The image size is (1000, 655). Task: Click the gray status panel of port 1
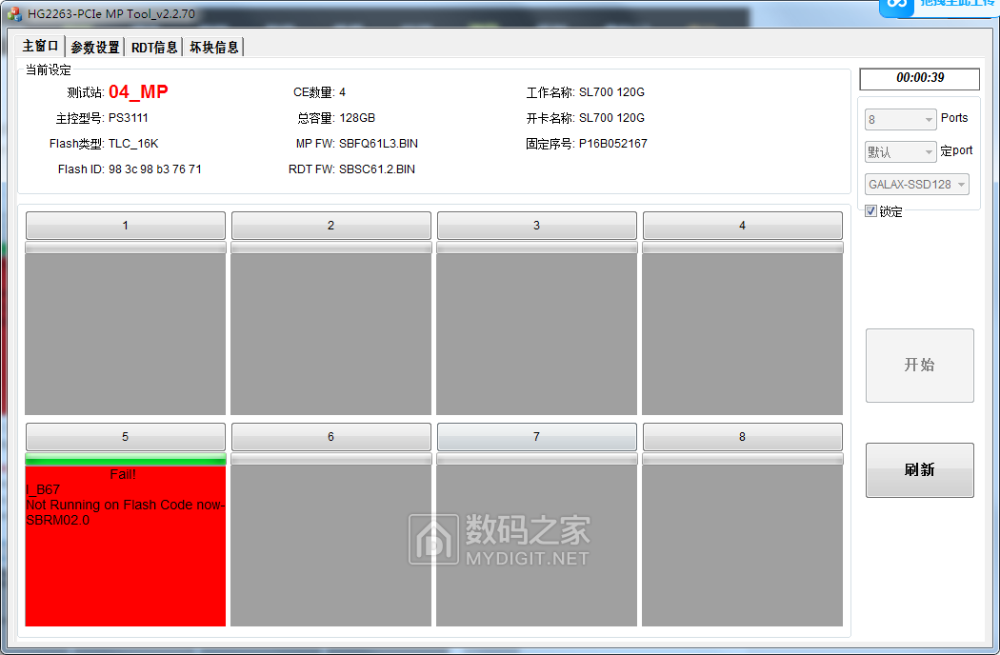pos(126,334)
